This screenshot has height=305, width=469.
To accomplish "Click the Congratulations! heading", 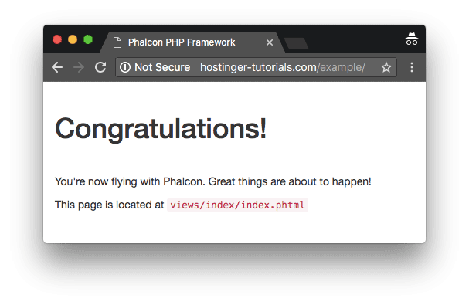I will 161,129.
